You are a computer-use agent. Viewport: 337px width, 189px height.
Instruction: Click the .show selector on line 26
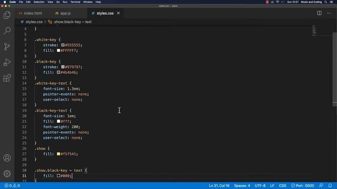click(x=40, y=149)
